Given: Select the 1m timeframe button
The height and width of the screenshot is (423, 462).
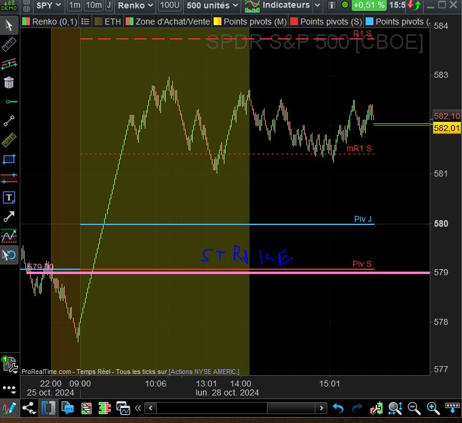Looking at the screenshot, I should click(x=75, y=5).
